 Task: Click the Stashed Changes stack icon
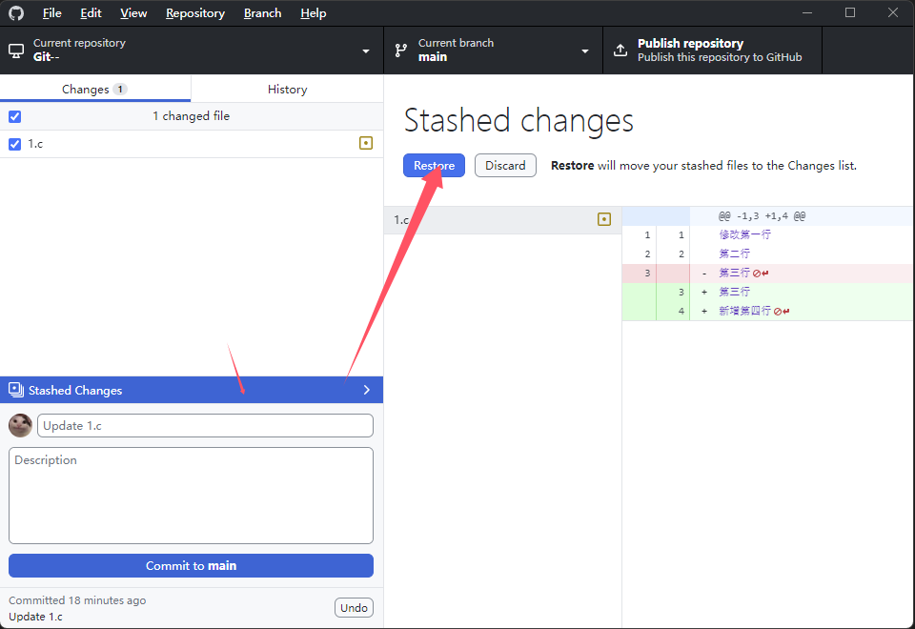click(x=15, y=390)
